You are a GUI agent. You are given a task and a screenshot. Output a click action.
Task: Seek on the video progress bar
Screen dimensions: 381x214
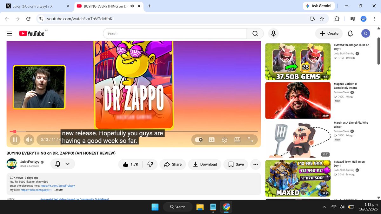click(134, 131)
